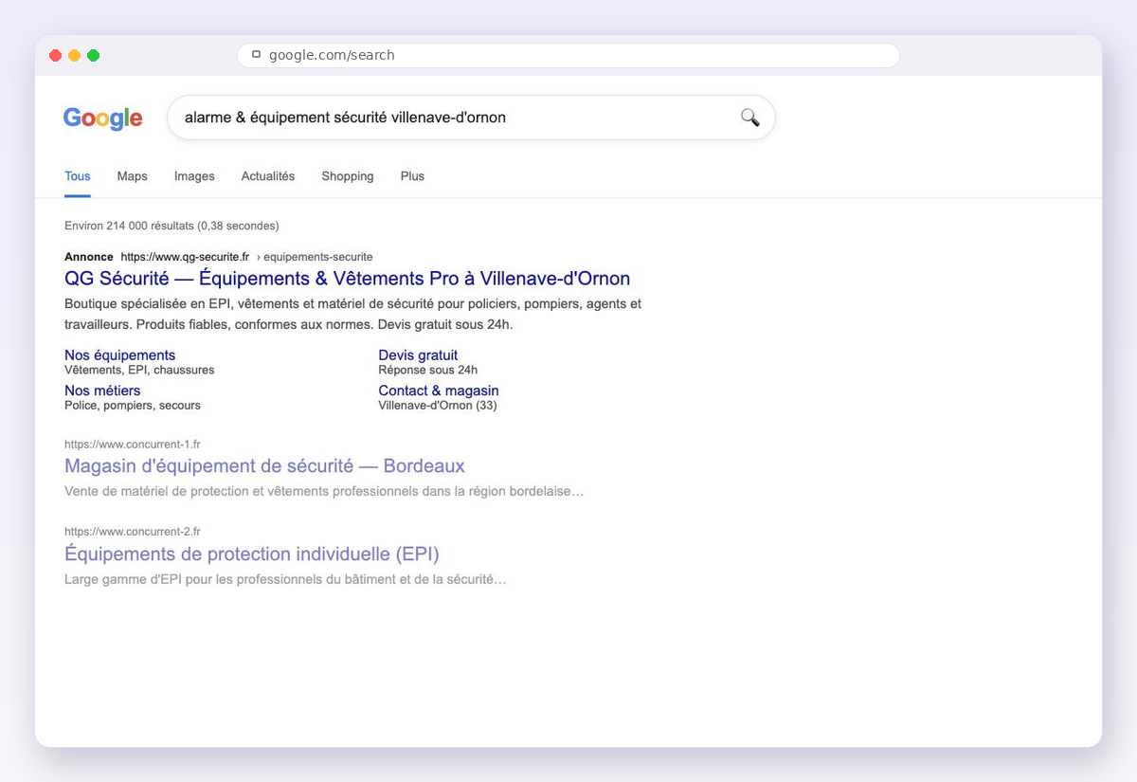Click the qg-securite.fr ad URL
This screenshot has width=1137, height=782.
tap(185, 257)
